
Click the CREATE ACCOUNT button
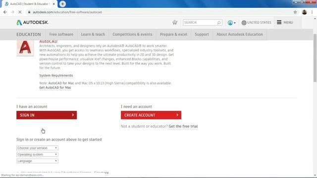[151, 115]
